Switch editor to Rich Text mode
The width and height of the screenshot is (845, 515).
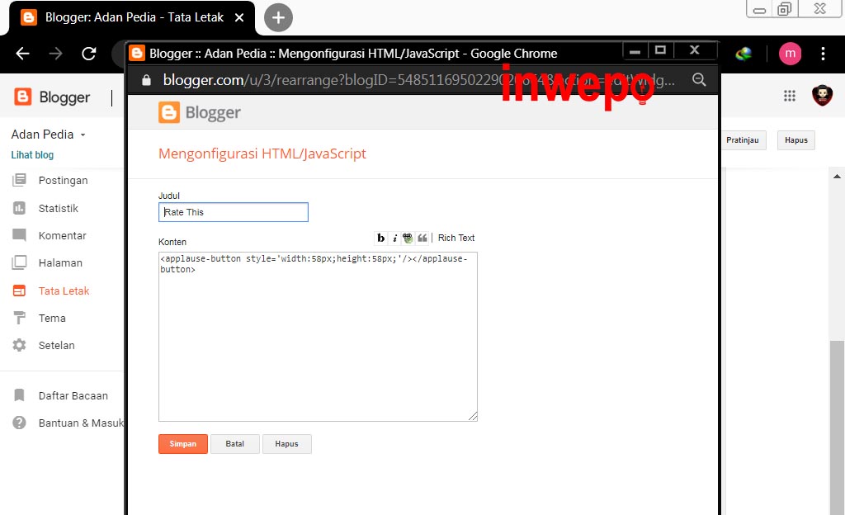coord(456,239)
